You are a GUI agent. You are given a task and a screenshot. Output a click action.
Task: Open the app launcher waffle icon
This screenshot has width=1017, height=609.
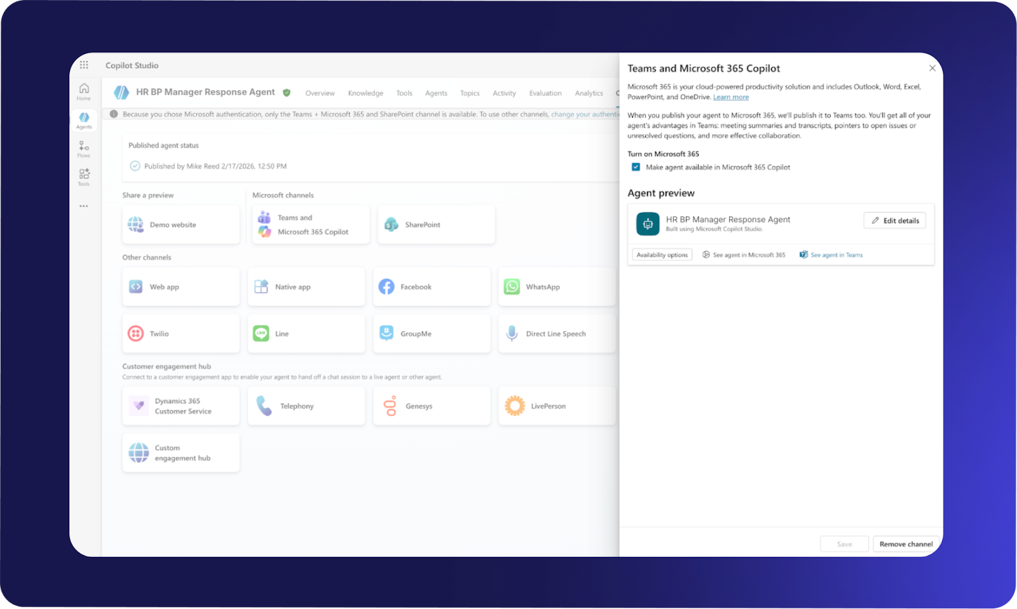pyautogui.click(x=84, y=65)
